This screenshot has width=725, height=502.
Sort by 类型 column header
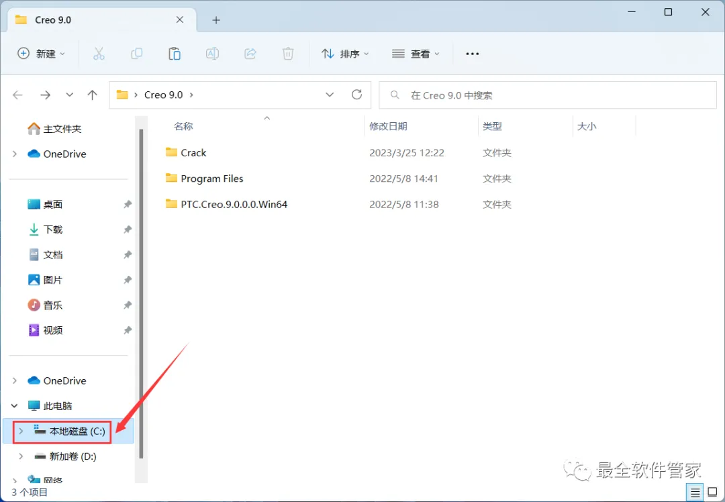click(492, 126)
